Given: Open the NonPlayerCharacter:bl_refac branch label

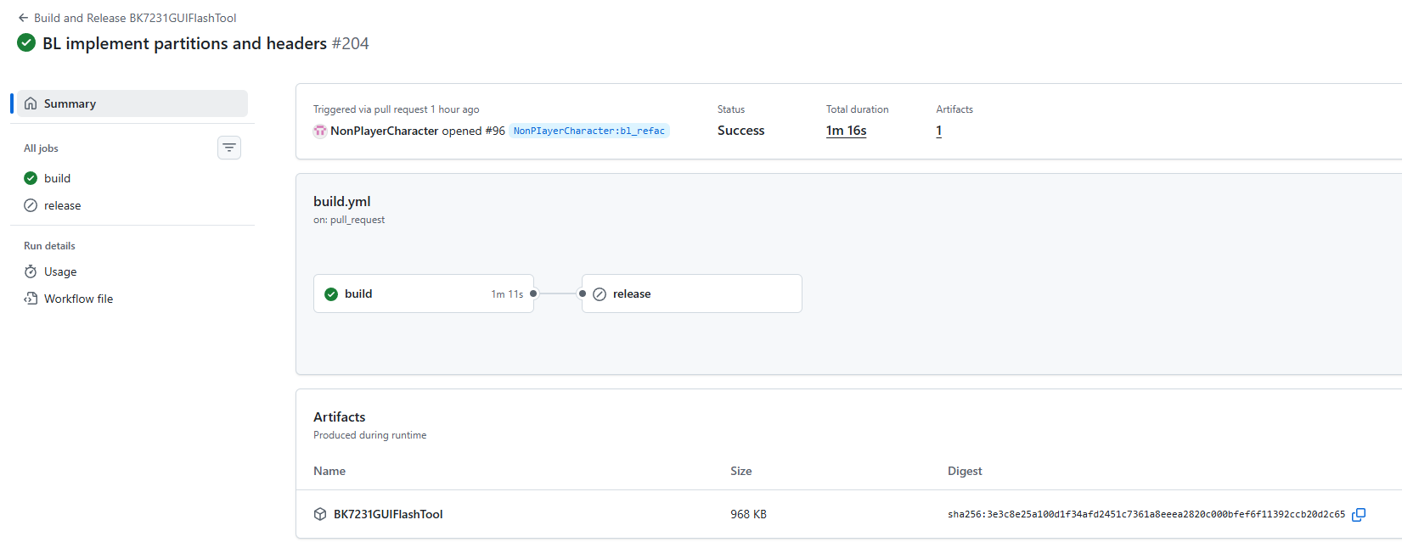Looking at the screenshot, I should (589, 131).
